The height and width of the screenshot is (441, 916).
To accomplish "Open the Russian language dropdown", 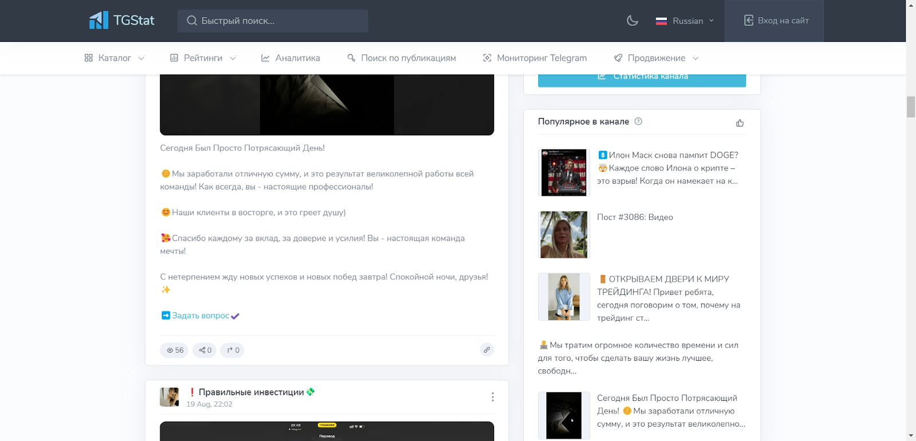I will [x=685, y=21].
